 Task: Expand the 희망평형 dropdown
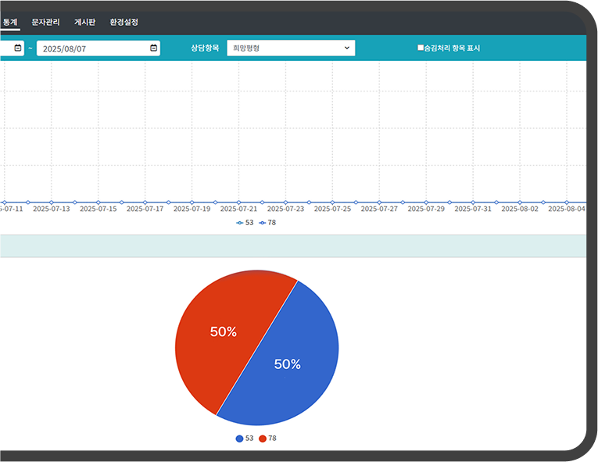click(290, 48)
